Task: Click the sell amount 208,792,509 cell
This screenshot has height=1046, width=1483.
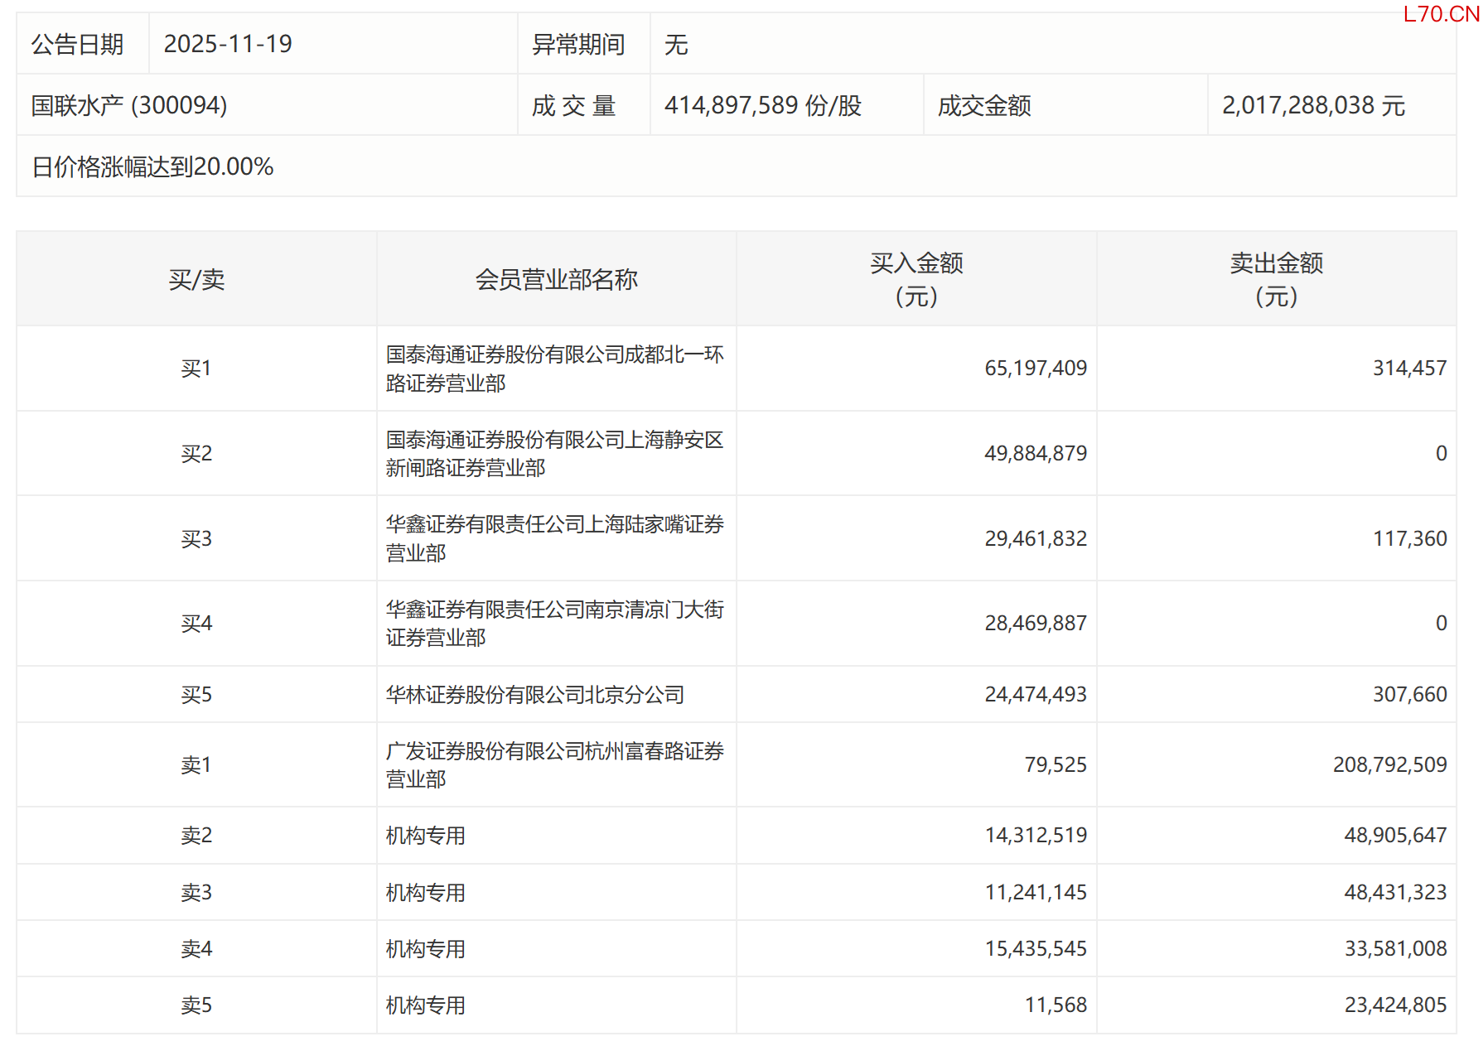Action: click(x=1389, y=764)
